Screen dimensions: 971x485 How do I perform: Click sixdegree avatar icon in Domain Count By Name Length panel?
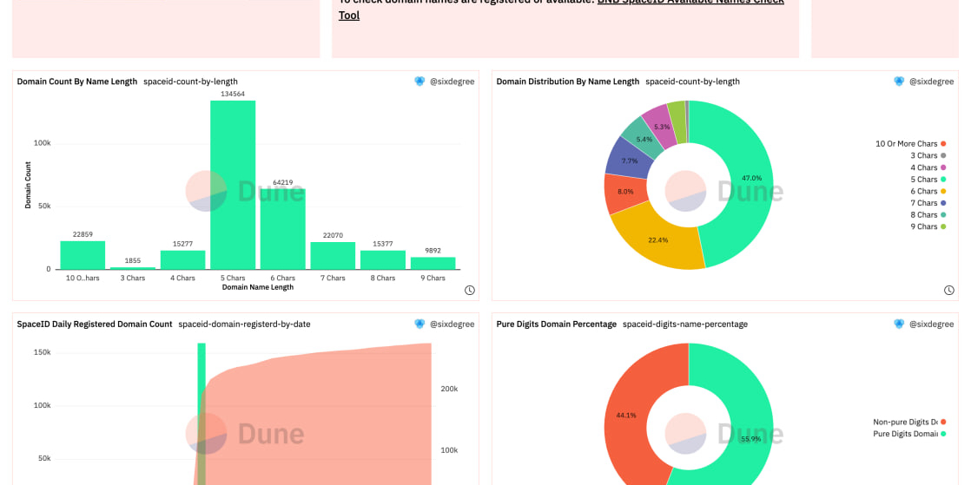[x=419, y=82]
